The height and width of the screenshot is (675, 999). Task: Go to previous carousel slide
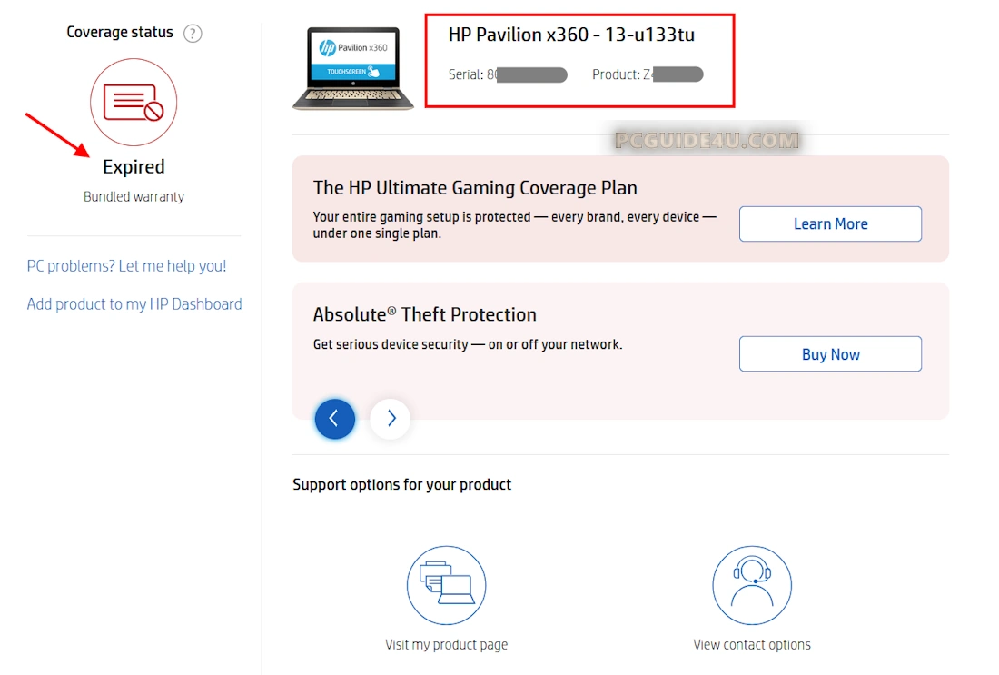[x=334, y=419]
